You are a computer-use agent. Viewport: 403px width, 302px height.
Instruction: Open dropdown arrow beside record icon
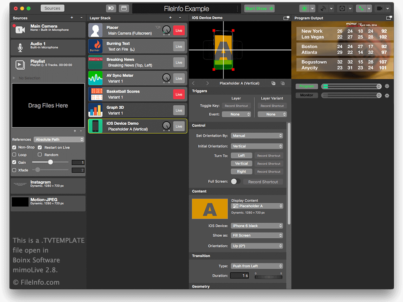click(312, 9)
